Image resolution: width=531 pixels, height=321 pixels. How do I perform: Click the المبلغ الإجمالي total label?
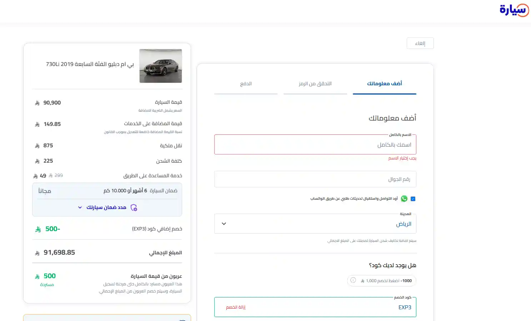point(165,253)
